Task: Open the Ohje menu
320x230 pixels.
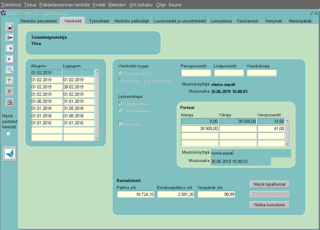Action: coord(161,5)
